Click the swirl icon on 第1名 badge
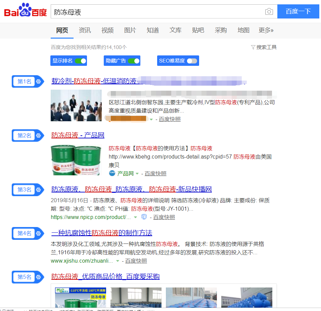The width and height of the screenshot is (321, 311). click(39, 82)
